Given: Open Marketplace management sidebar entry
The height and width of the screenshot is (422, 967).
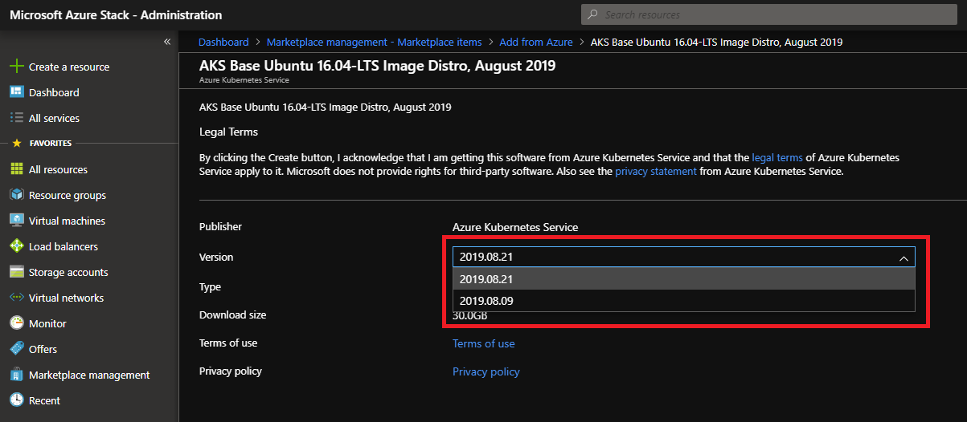Looking at the screenshot, I should 89,375.
